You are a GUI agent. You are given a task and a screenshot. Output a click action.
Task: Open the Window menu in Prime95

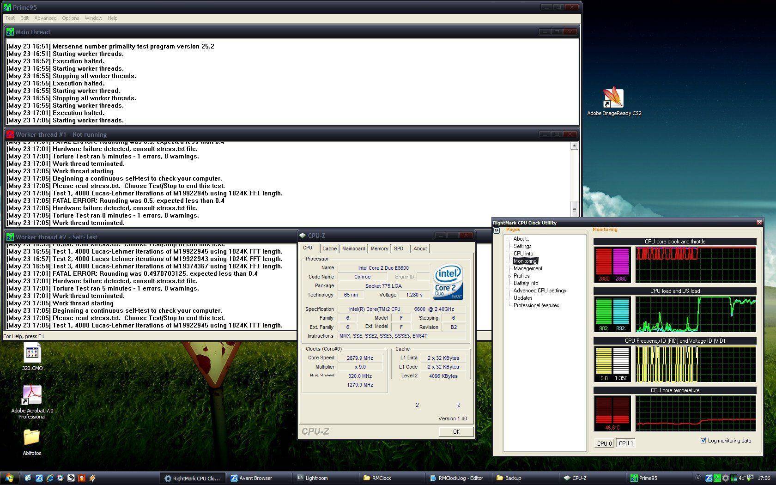(x=93, y=18)
